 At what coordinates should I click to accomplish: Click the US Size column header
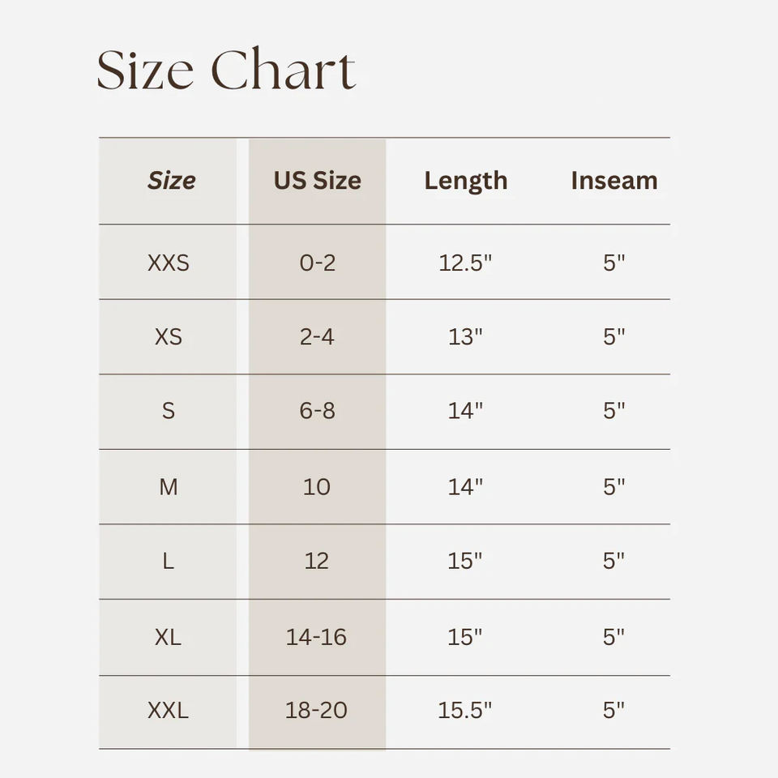pyautogui.click(x=317, y=181)
